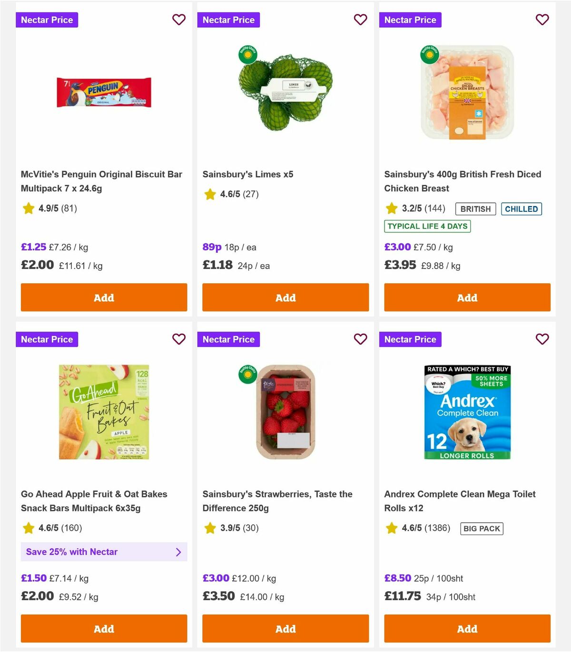This screenshot has width=571, height=652.
Task: Click the Nectar Price label on the strawberries
Action: [229, 339]
